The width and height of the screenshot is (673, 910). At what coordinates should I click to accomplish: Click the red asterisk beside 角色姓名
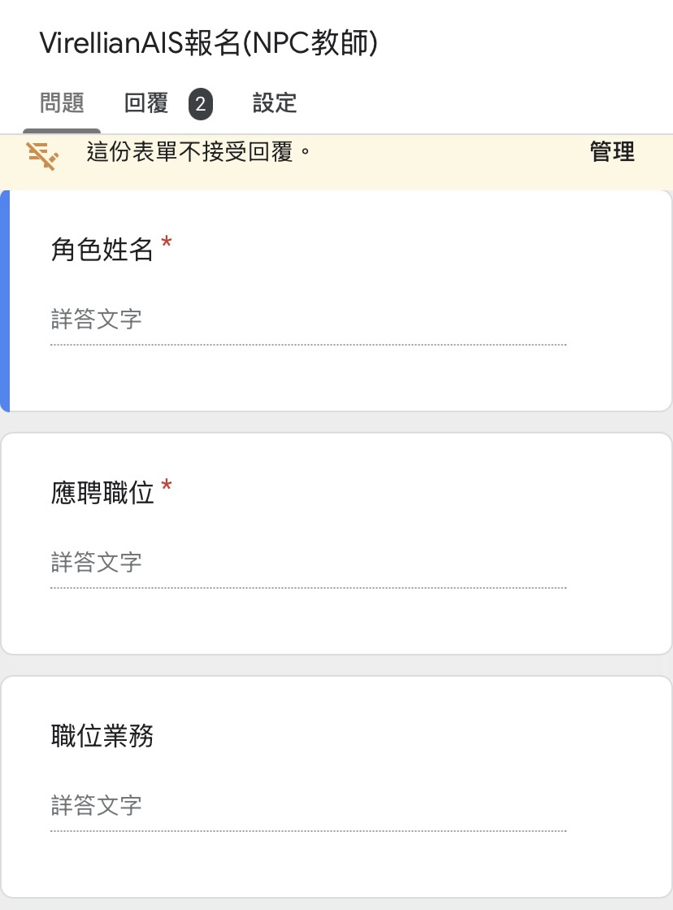tap(167, 242)
